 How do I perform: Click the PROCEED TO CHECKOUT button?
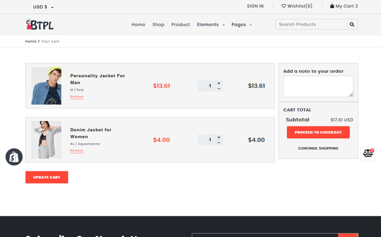click(x=318, y=132)
